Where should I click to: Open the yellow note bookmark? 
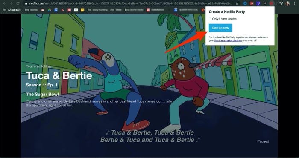pyautogui.click(x=82, y=10)
